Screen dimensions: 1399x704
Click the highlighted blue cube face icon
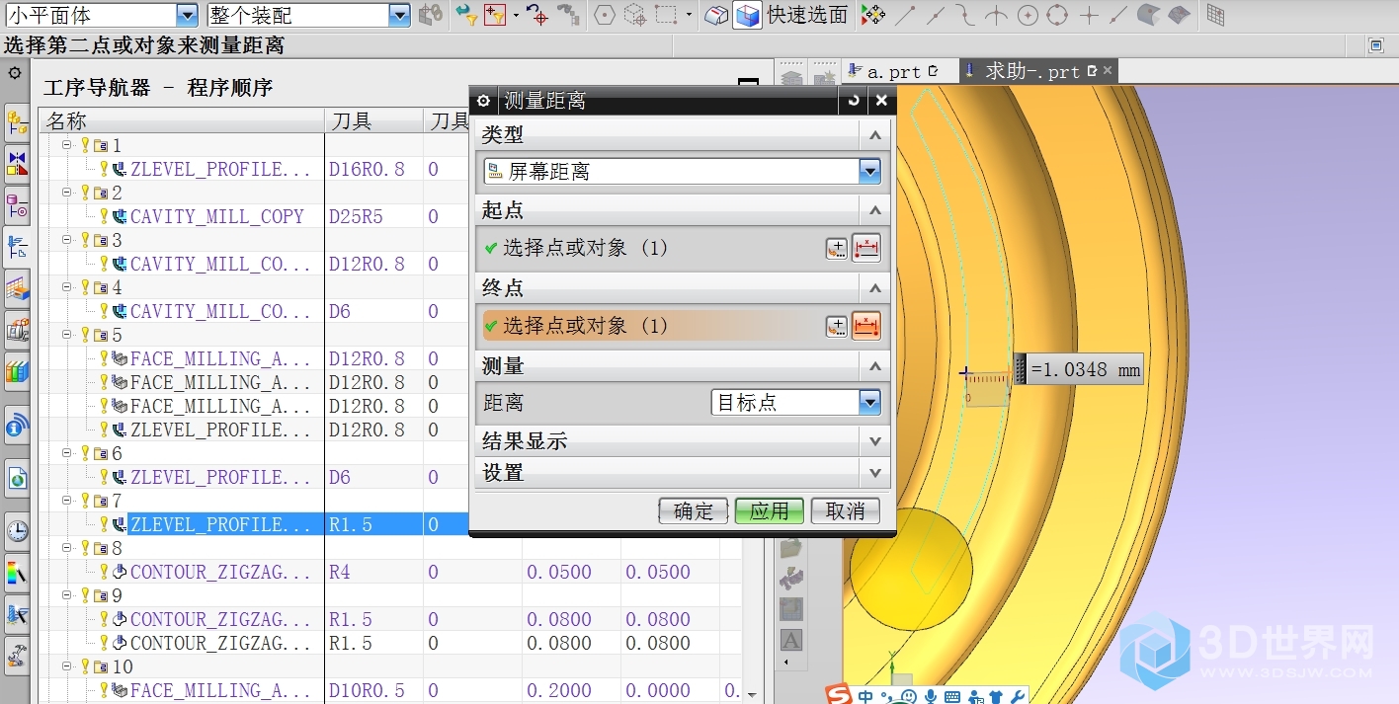click(748, 15)
